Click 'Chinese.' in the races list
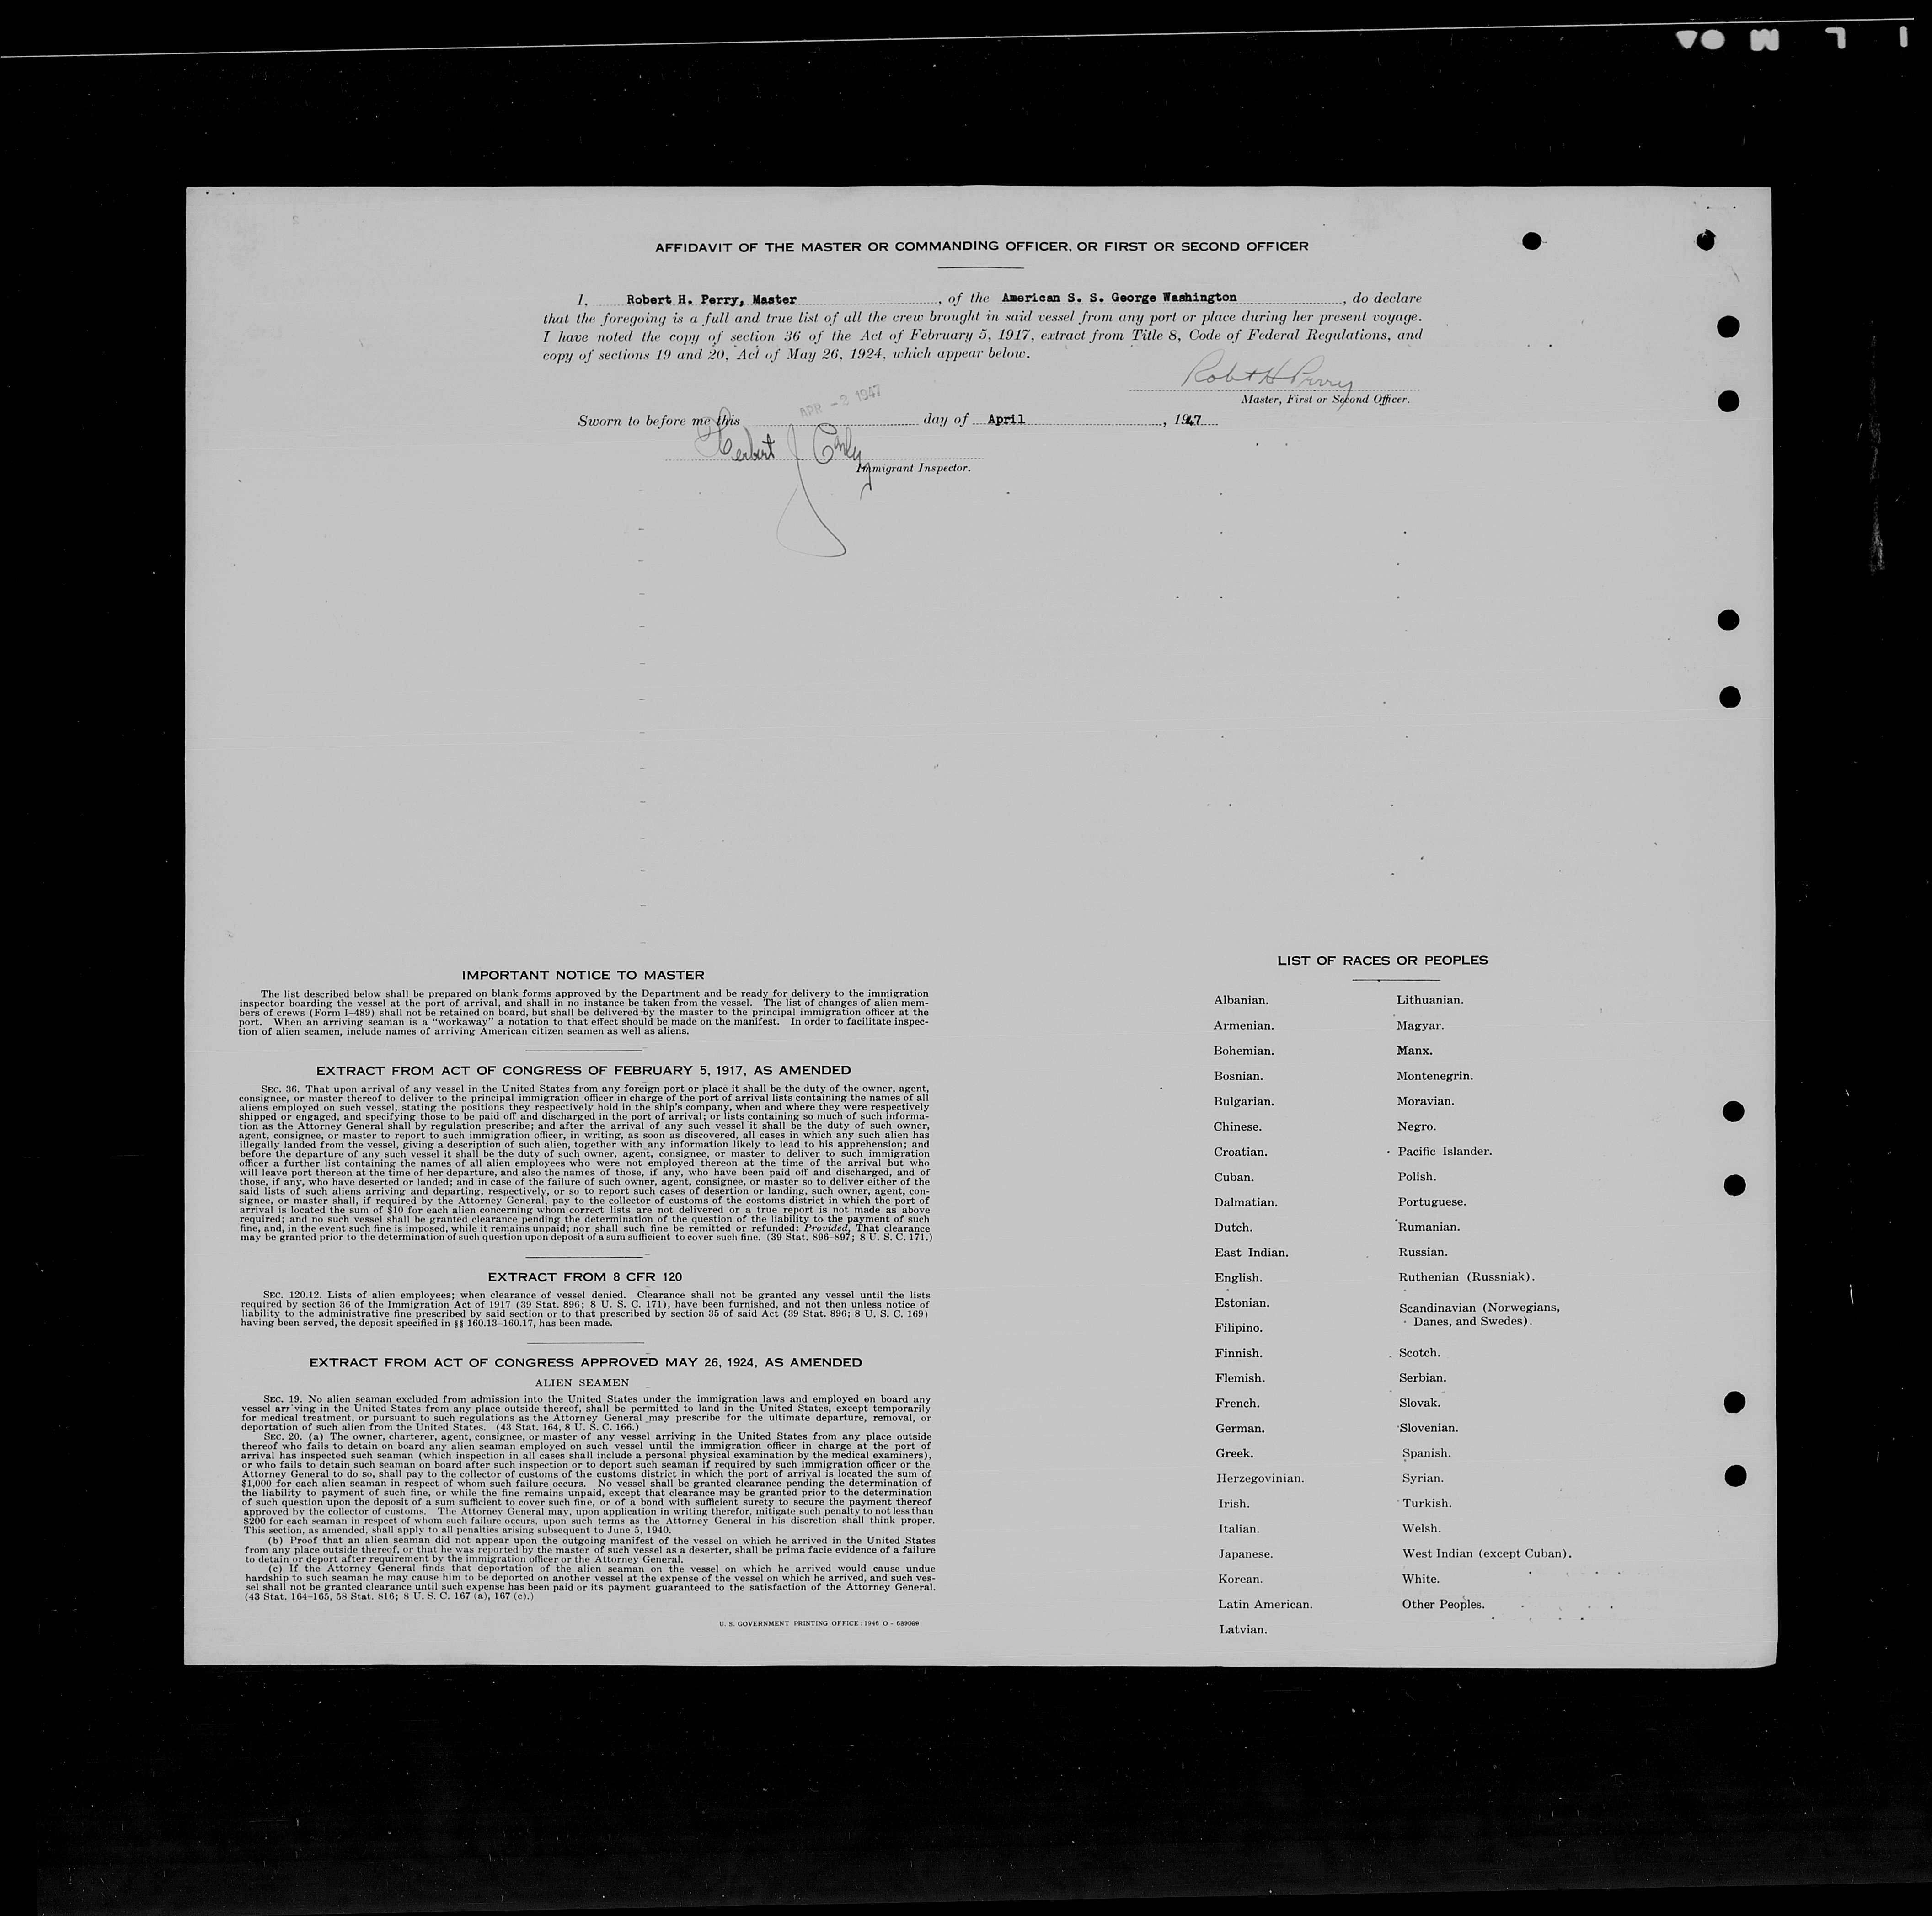 click(1238, 1127)
